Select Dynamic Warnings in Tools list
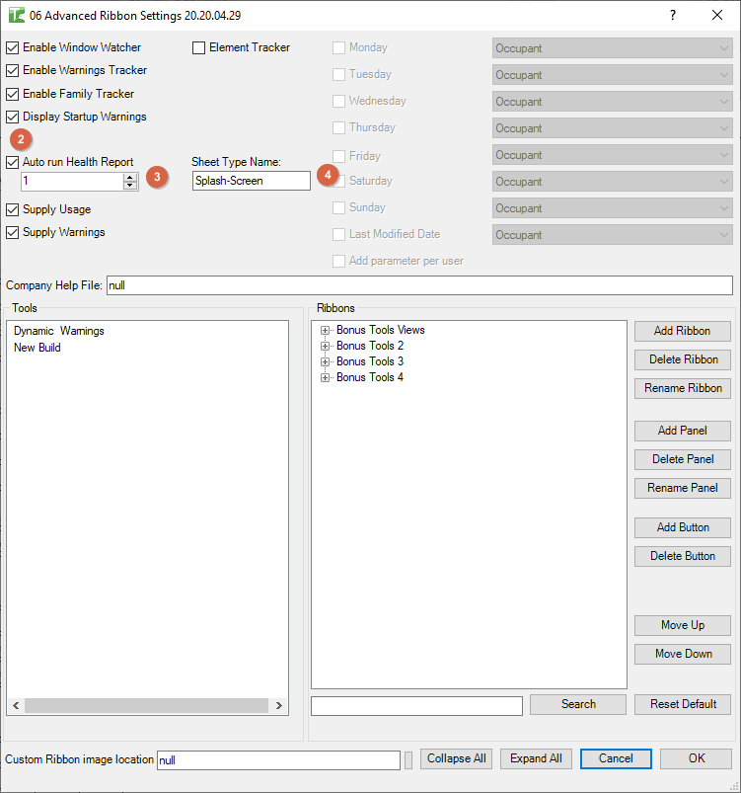Viewport: 741px width, 793px height. [58, 332]
